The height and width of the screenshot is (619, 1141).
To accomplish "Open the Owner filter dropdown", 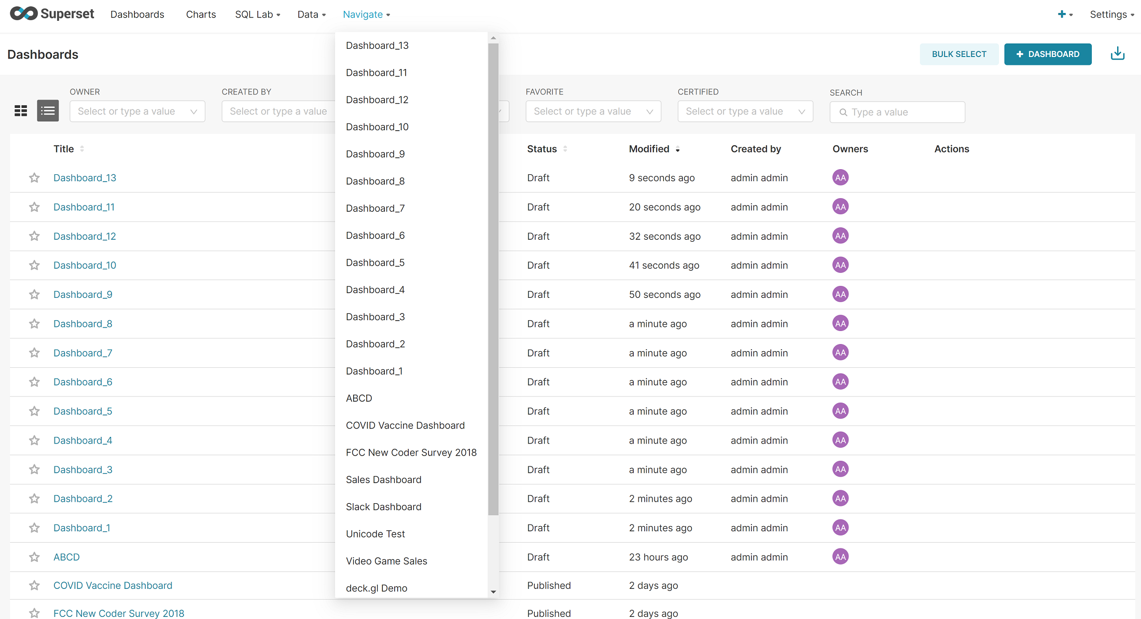I will [137, 112].
